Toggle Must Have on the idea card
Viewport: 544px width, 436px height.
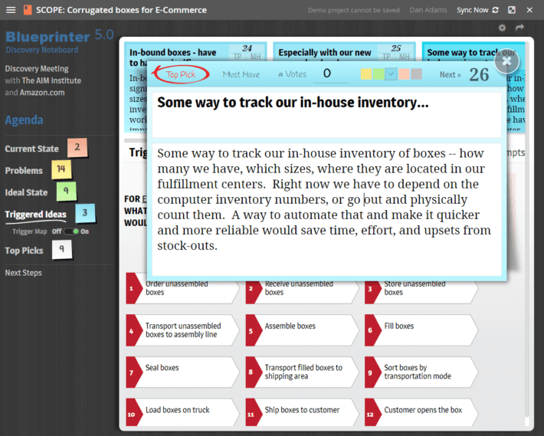coord(241,74)
